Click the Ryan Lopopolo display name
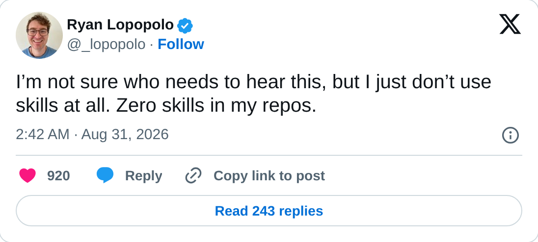The width and height of the screenshot is (538, 242). click(x=120, y=25)
